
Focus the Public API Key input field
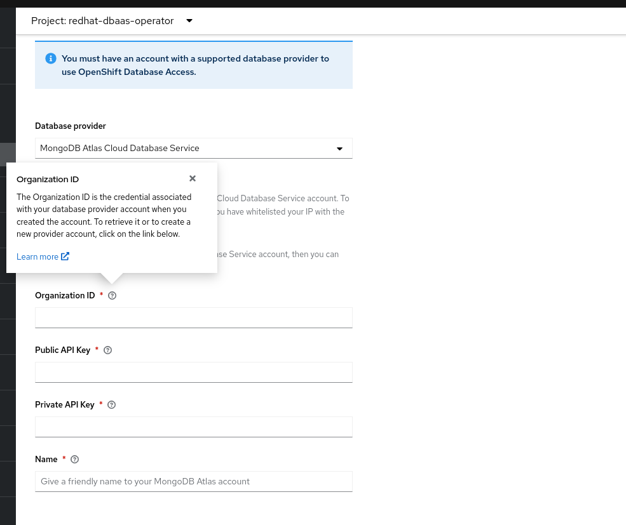point(193,372)
